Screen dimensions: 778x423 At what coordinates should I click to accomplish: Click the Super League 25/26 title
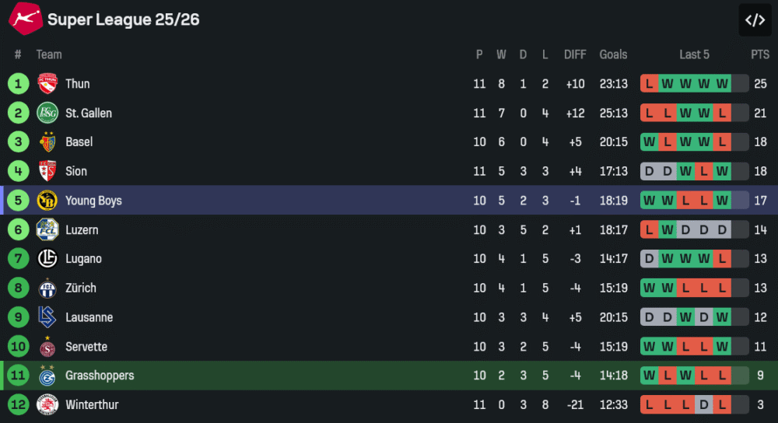(x=123, y=19)
